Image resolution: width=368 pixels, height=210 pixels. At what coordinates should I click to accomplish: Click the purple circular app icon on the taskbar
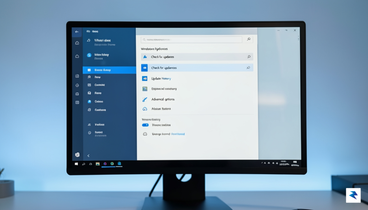pyautogui.click(x=105, y=164)
